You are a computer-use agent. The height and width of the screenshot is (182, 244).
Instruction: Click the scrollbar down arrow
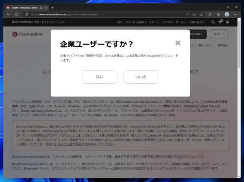pyautogui.click(x=239, y=177)
